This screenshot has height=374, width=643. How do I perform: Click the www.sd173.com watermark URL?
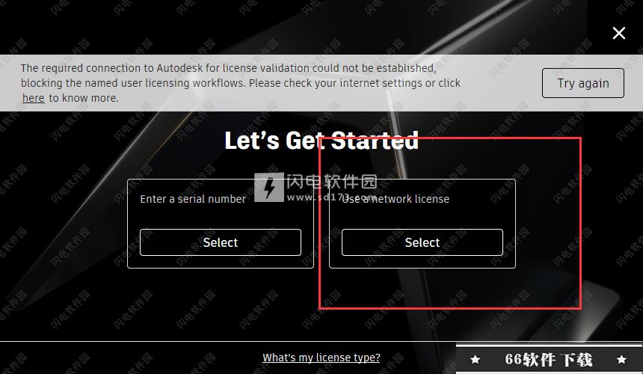click(331, 197)
